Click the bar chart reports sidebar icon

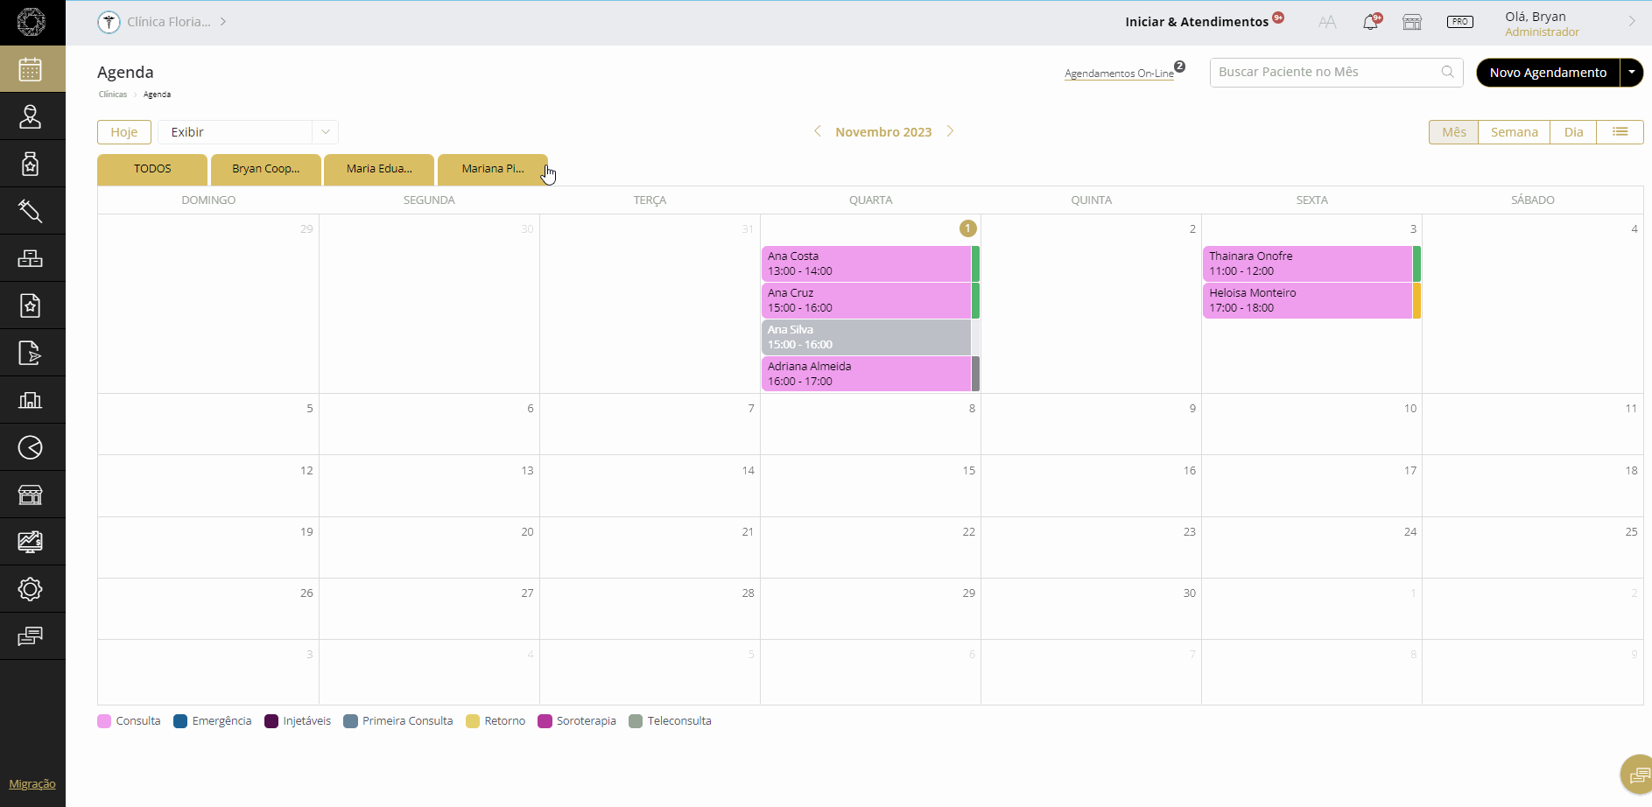[x=31, y=400]
